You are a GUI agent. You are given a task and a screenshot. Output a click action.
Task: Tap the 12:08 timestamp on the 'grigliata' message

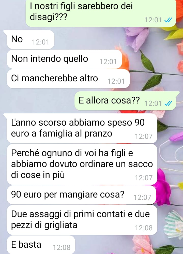(144, 228)
